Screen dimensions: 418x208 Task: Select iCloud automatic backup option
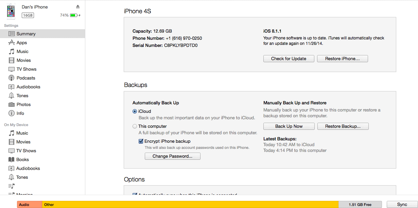[135, 111]
